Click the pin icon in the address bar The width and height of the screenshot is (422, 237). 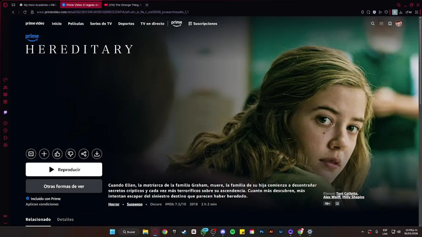(362, 12)
